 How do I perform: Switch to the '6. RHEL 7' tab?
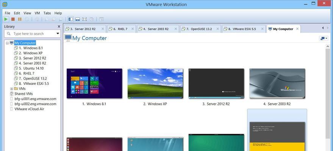click(122, 29)
